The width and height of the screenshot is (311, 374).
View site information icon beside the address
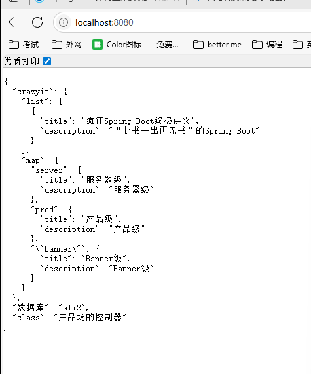tap(64, 22)
